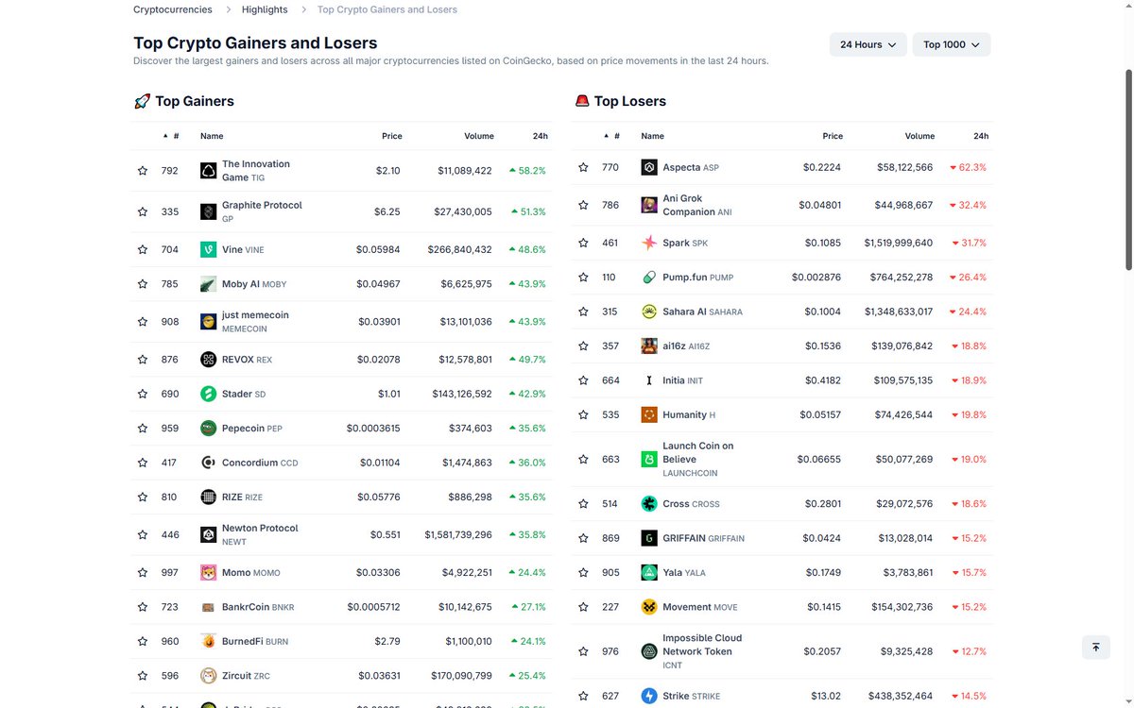Sort Top Gainers by rank number
1134x708 pixels.
pos(171,136)
